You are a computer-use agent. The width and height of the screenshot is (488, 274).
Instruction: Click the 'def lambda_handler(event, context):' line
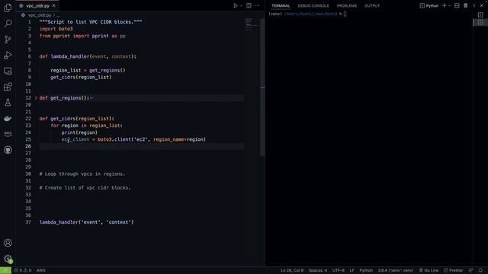pos(88,56)
